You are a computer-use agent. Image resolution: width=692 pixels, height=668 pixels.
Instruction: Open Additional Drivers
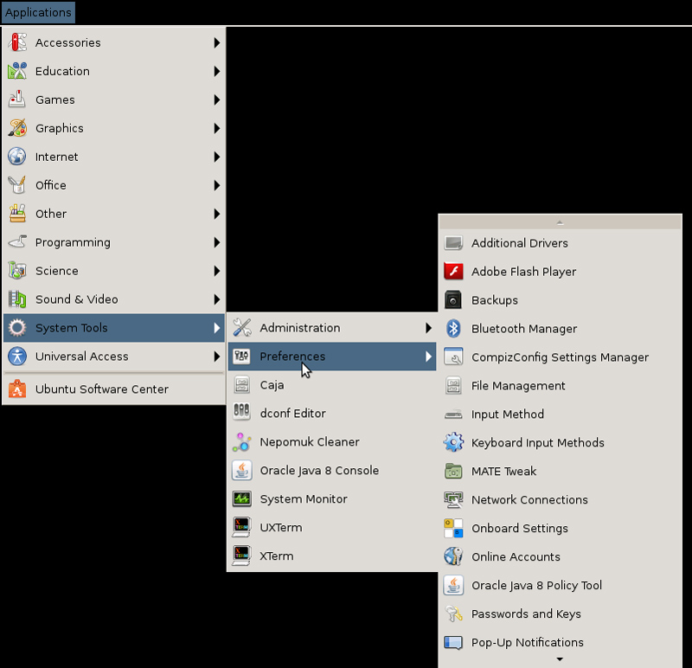pyautogui.click(x=560, y=243)
